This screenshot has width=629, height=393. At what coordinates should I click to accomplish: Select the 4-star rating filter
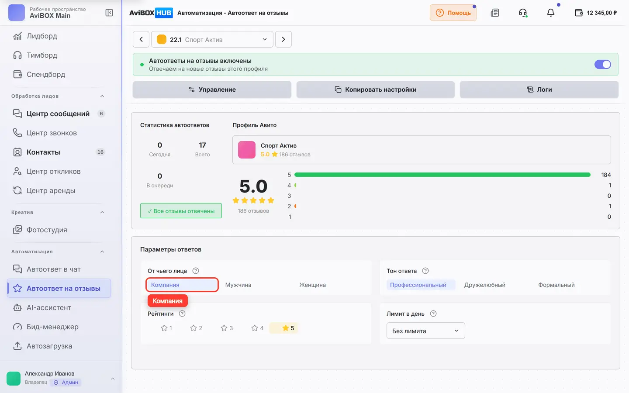[x=257, y=328]
